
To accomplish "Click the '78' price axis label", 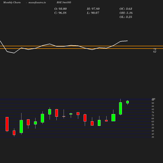I will (x=153, y=112).
